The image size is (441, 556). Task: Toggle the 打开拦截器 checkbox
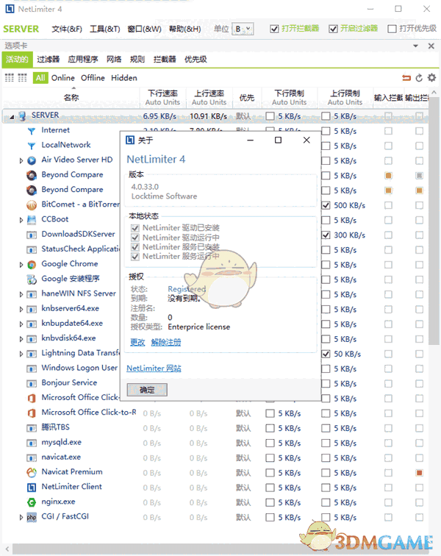[x=274, y=29]
